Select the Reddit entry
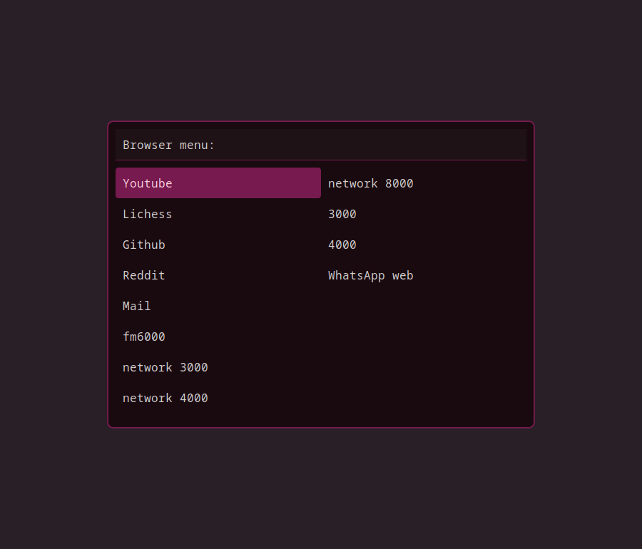 pos(218,275)
